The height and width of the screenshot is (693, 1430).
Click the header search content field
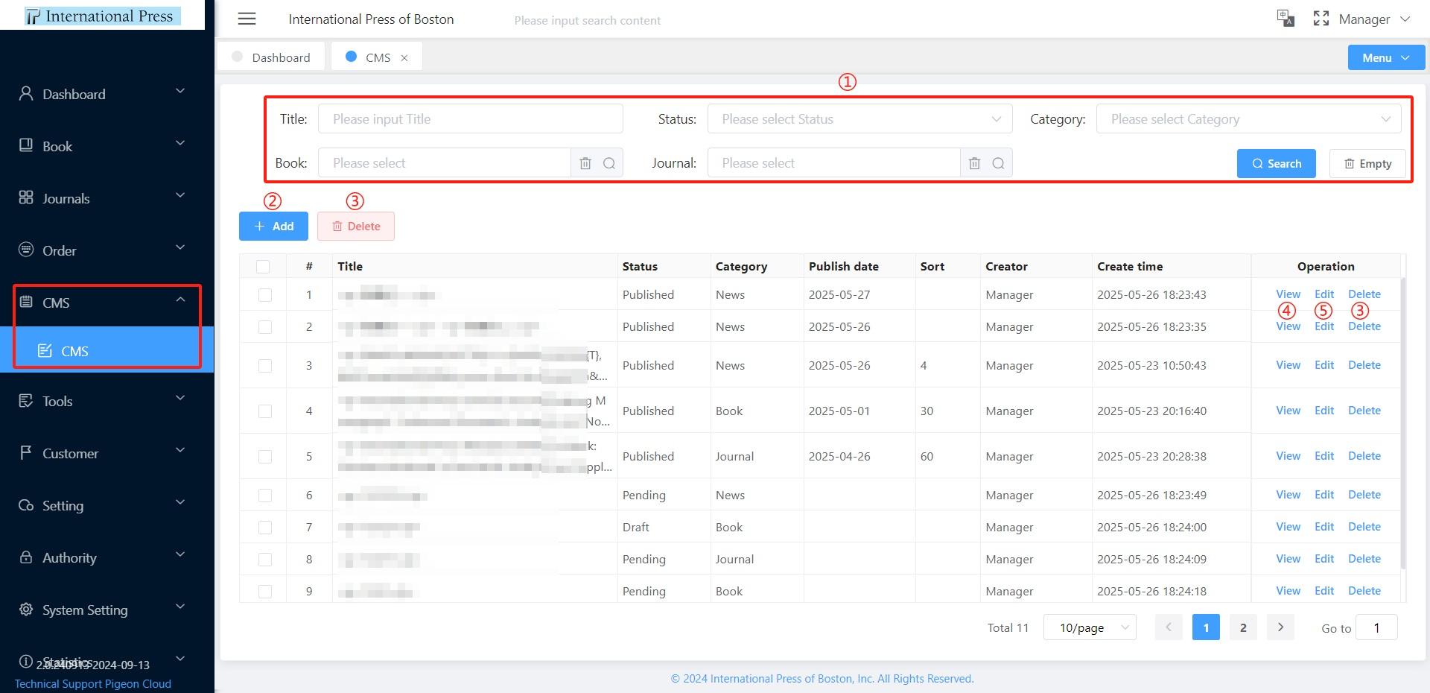point(588,20)
